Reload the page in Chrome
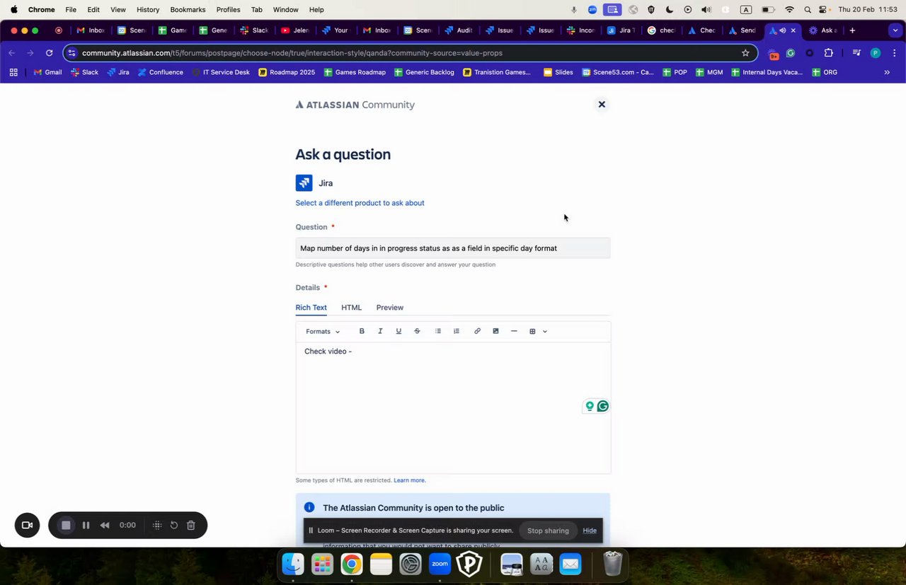The image size is (906, 585). (x=49, y=53)
